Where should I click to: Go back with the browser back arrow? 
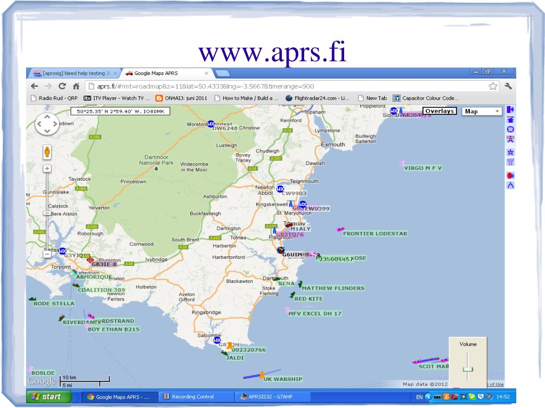35,86
